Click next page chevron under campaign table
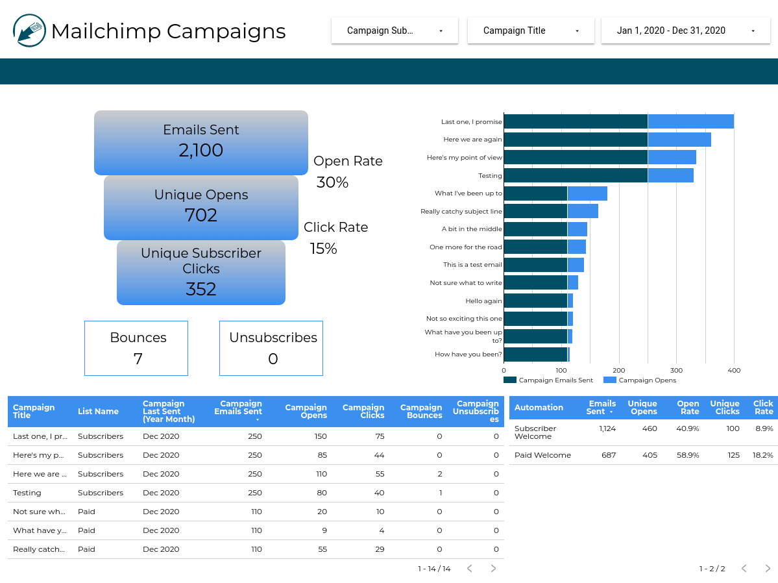The width and height of the screenshot is (778, 583). point(492,568)
